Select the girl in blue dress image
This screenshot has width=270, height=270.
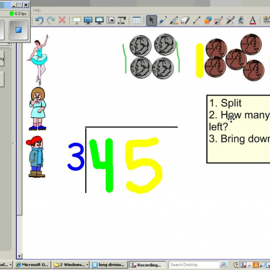pyautogui.click(x=38, y=109)
